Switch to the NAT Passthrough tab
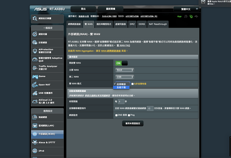The height and width of the screenshot is (158, 231). 158,24
